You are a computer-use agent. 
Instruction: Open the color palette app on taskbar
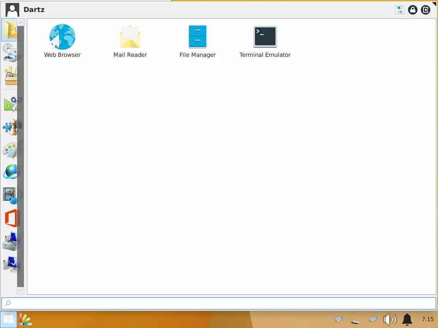pos(25,319)
